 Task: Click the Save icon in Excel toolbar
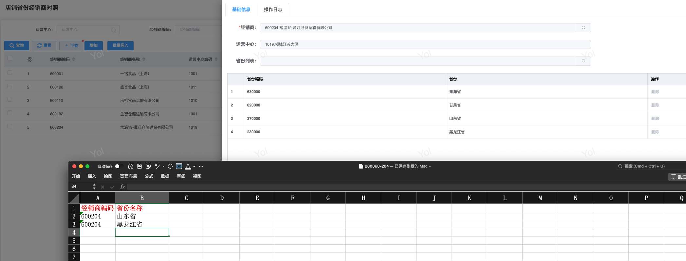[x=139, y=166]
